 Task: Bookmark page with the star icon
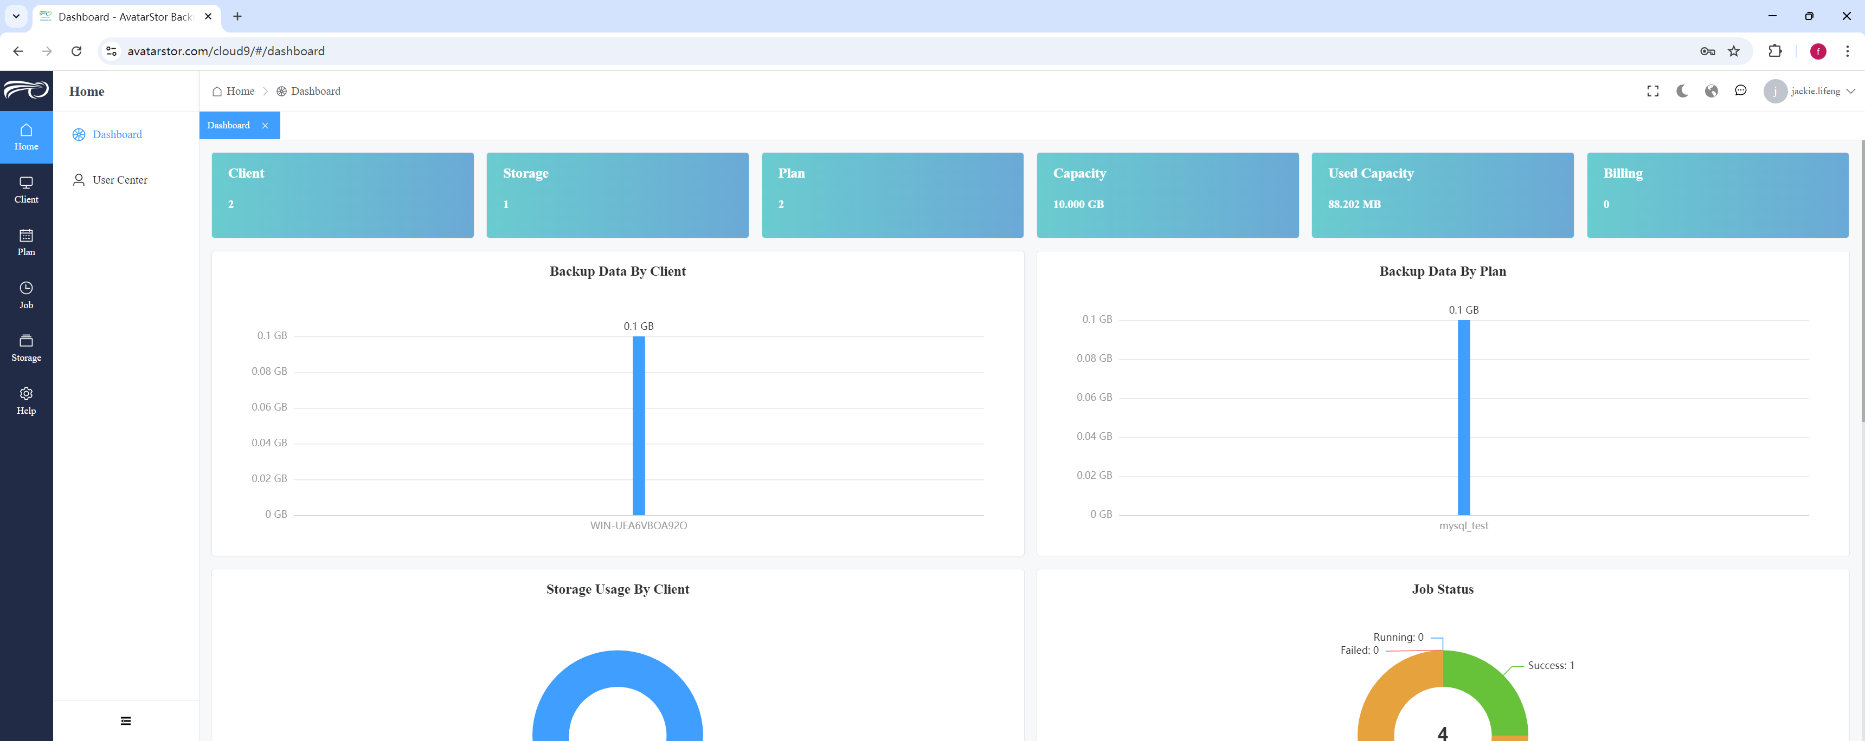pyautogui.click(x=1734, y=51)
